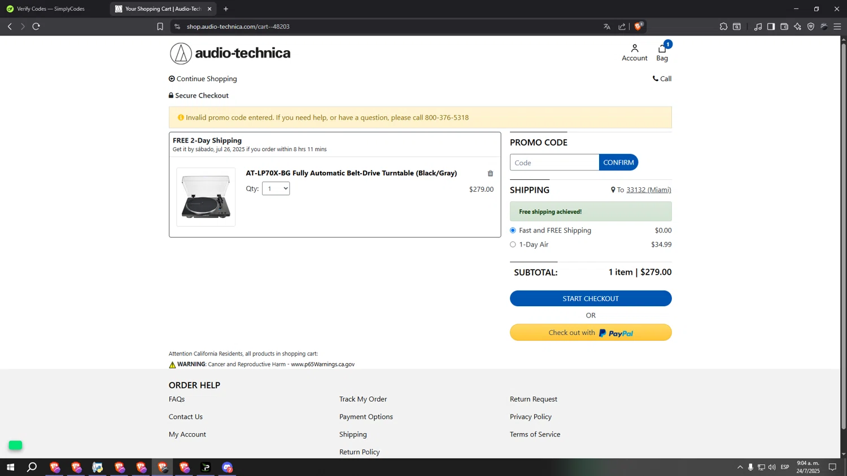This screenshot has height=476, width=847.
Task: Open Privacy Policy link
Action: coord(531,417)
